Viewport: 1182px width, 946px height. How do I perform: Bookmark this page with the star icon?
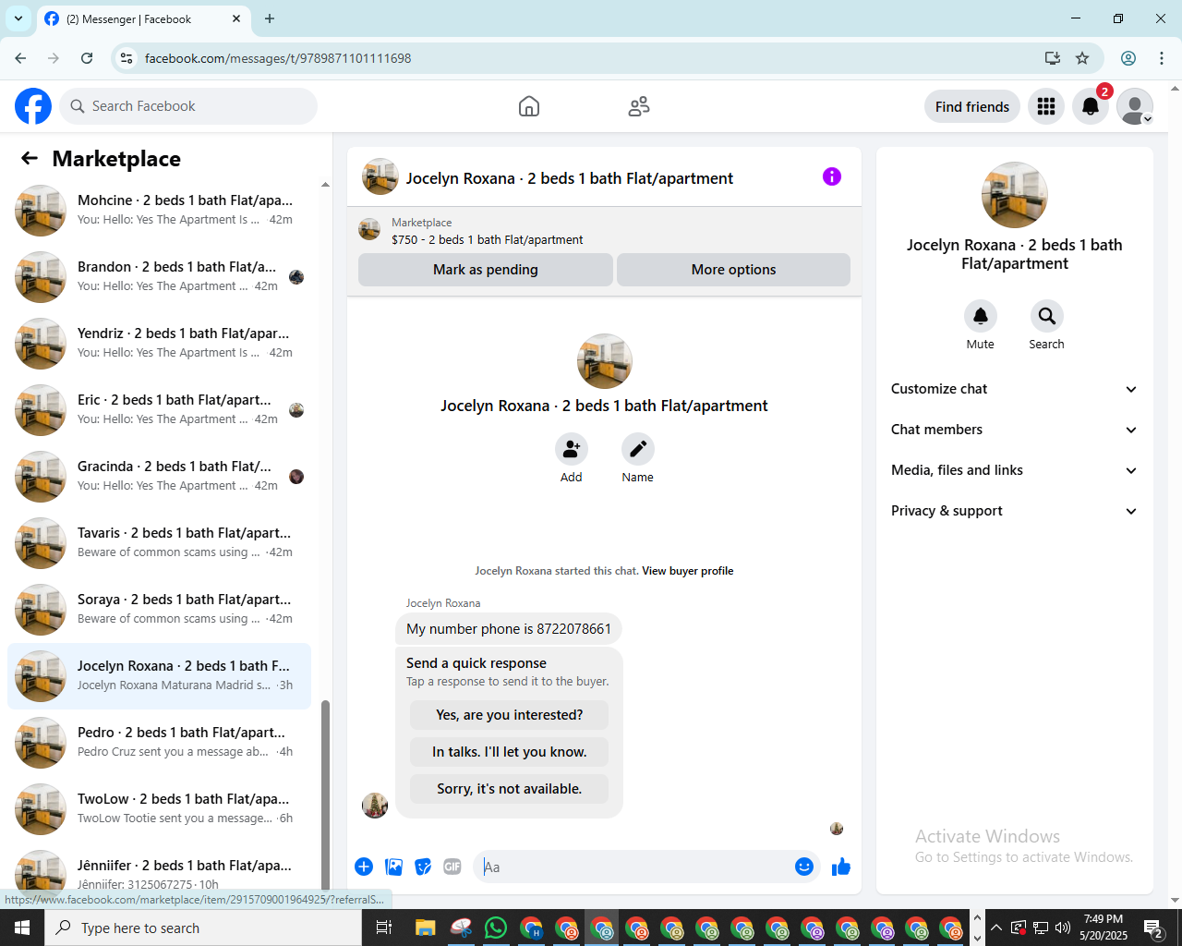click(x=1082, y=58)
